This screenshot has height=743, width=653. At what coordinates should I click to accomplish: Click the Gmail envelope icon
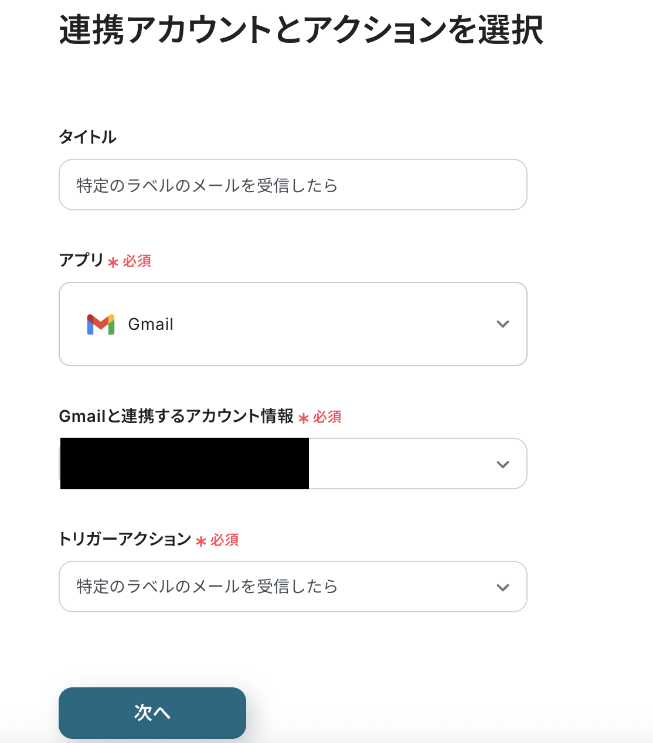pos(100,324)
